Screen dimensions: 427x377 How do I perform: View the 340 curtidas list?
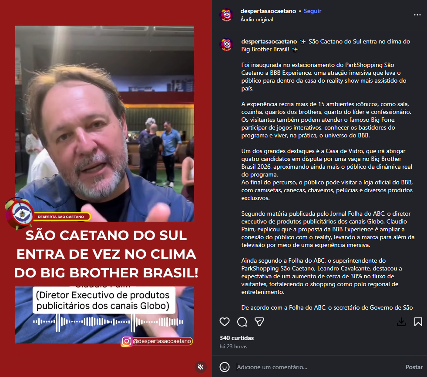pyautogui.click(x=236, y=338)
